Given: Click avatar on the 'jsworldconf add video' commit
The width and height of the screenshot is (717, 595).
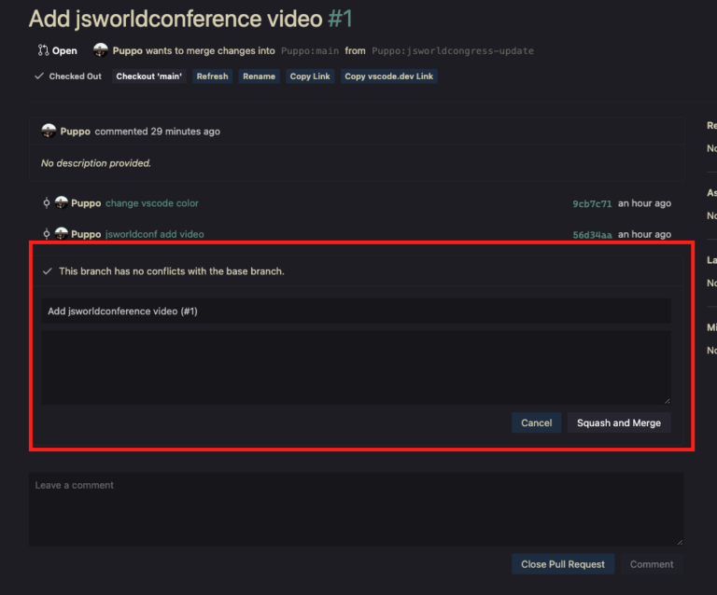Looking at the screenshot, I should point(62,234).
